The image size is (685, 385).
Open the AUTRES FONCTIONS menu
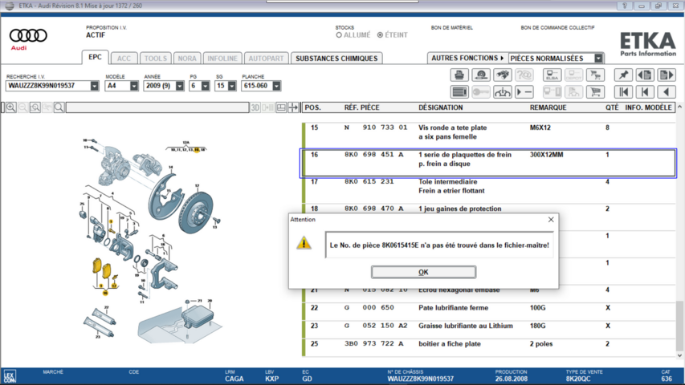pos(467,58)
